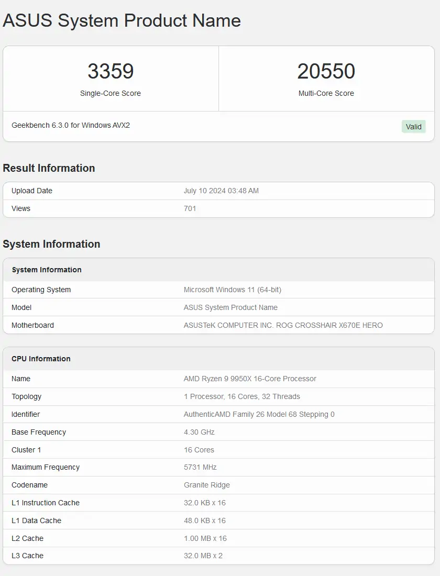Select the 48.0 KB x 16 value
The height and width of the screenshot is (576, 440).
pos(205,520)
